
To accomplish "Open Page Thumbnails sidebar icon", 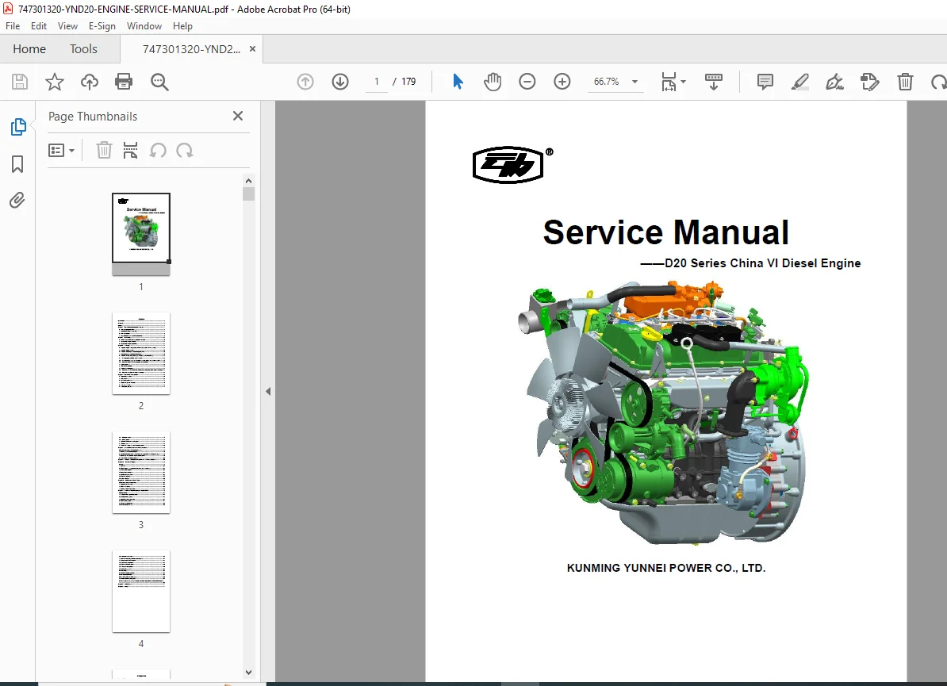I will point(18,127).
